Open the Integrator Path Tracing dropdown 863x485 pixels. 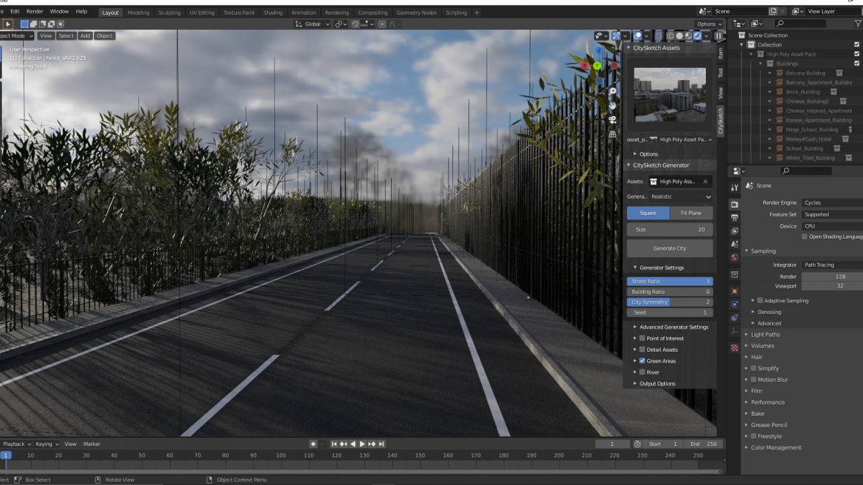[x=832, y=265]
